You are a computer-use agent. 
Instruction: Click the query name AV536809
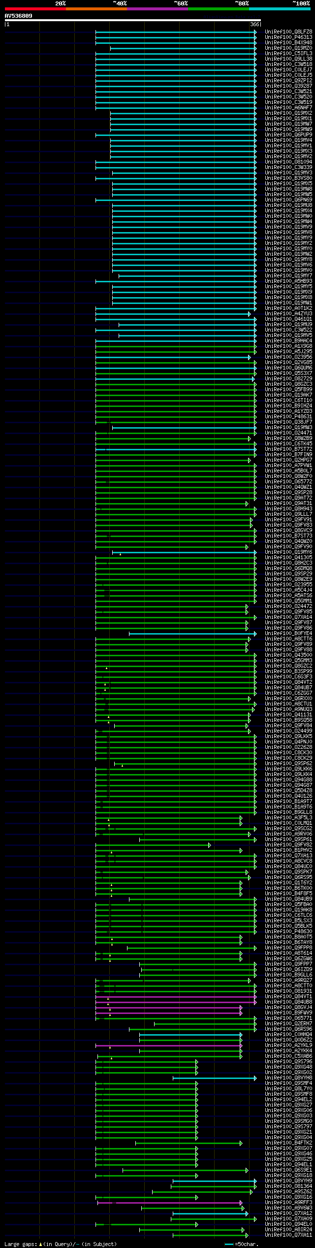click(19, 16)
